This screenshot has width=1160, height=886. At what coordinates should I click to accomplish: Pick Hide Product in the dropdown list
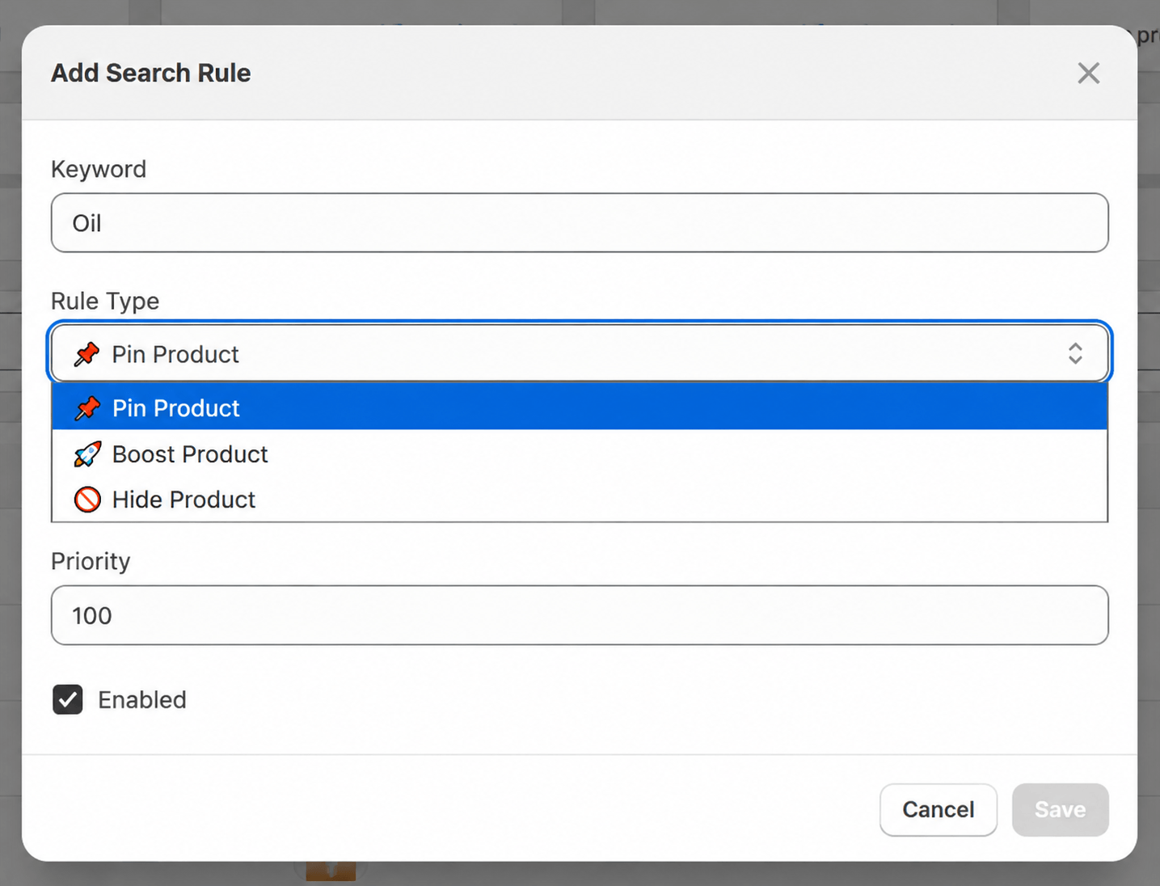click(580, 500)
